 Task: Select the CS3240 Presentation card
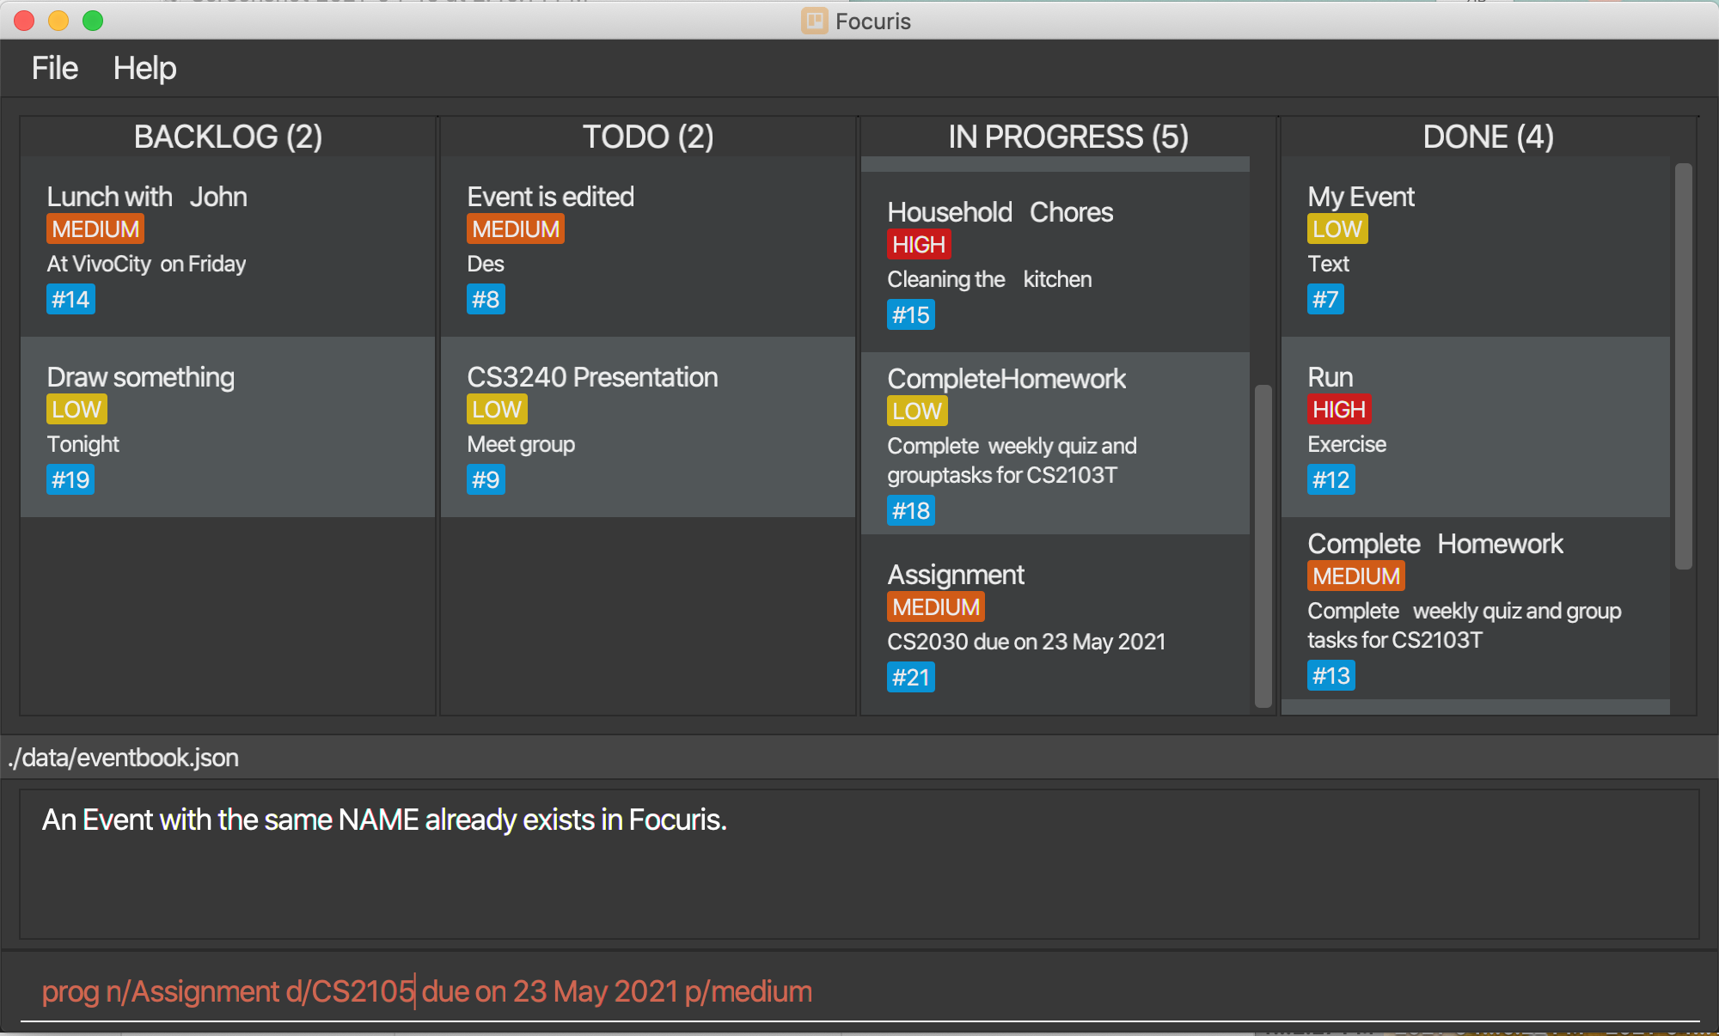click(647, 427)
